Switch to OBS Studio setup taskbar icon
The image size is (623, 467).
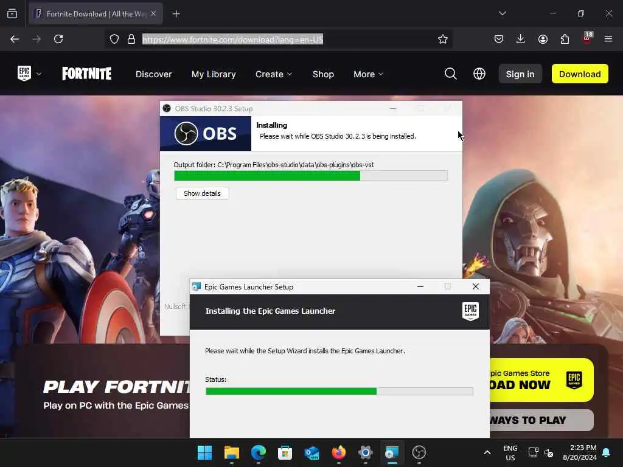pyautogui.click(x=419, y=452)
